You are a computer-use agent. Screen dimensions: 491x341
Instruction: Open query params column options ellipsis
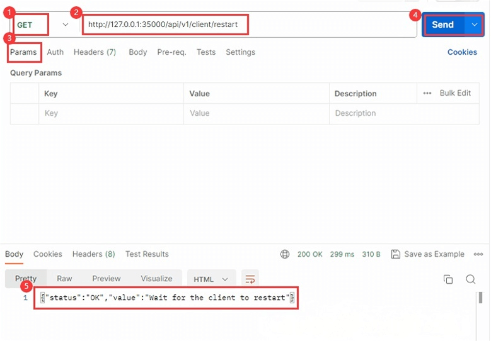427,93
